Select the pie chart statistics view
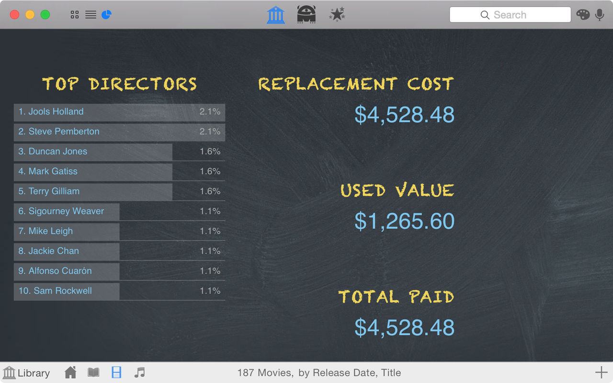 pyautogui.click(x=106, y=14)
